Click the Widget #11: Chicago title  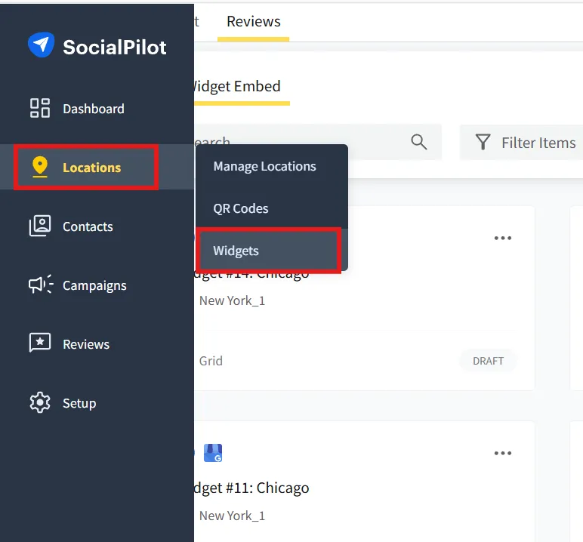pos(251,488)
